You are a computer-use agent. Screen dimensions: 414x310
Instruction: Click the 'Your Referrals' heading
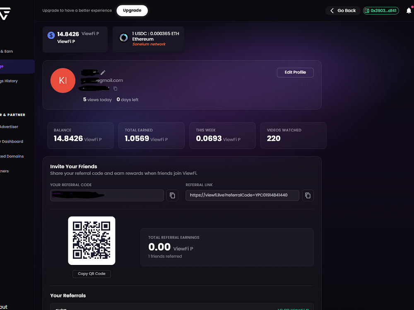click(68, 296)
